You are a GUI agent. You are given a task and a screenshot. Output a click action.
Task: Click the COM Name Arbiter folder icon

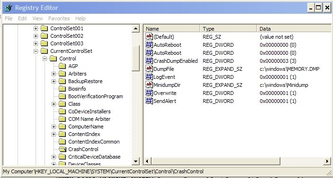(62, 119)
